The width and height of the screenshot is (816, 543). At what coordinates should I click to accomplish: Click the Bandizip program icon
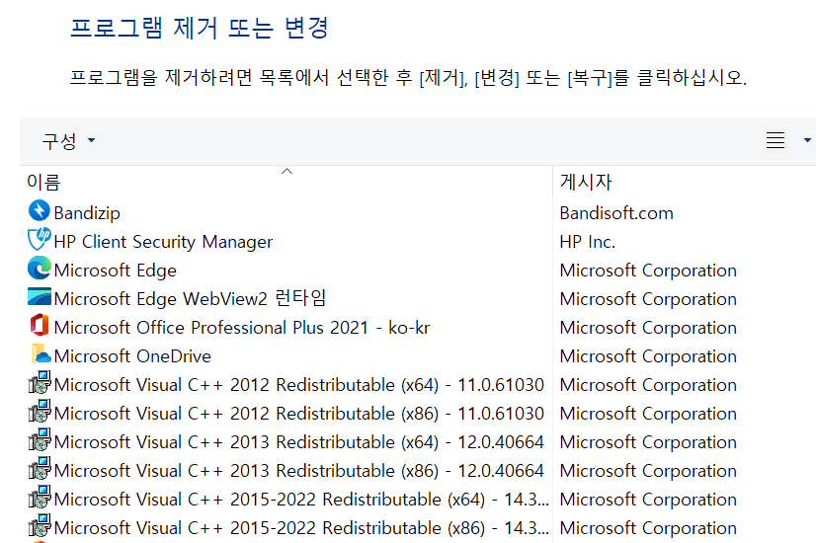[40, 210]
